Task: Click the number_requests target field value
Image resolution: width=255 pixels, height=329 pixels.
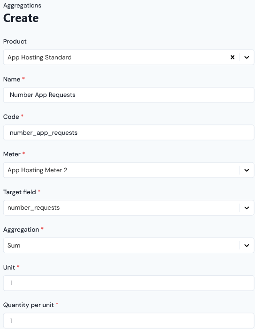Action: click(x=34, y=208)
